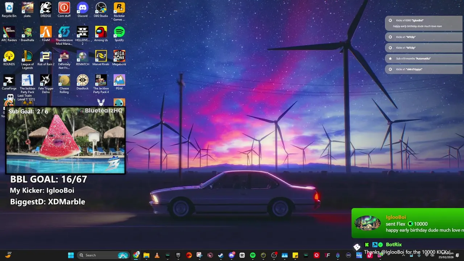Select the Brawlhalla desktop shortcut
This screenshot has width=464, height=261.
click(x=28, y=34)
